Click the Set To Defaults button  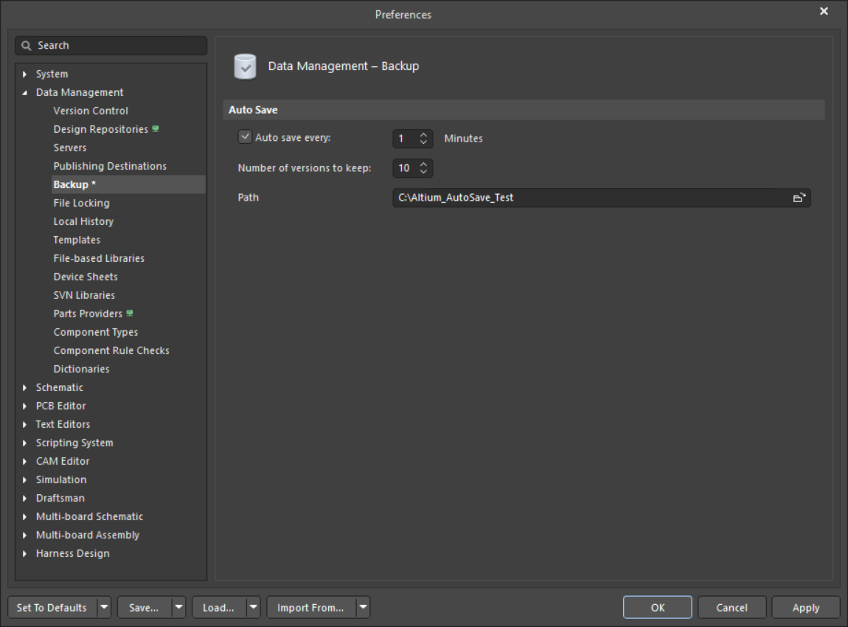(52, 608)
